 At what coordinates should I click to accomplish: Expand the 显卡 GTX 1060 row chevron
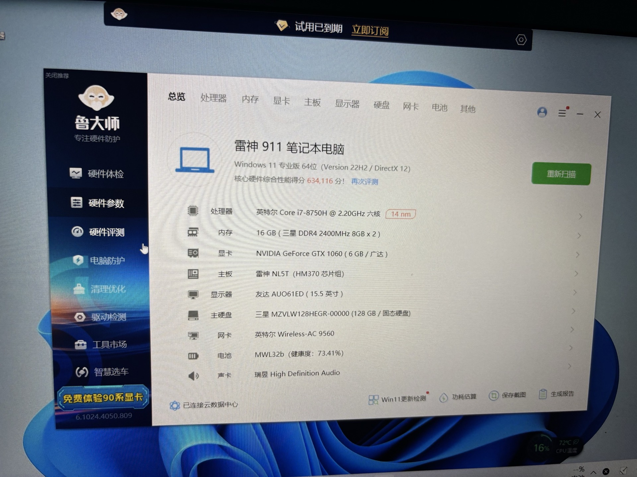click(578, 254)
